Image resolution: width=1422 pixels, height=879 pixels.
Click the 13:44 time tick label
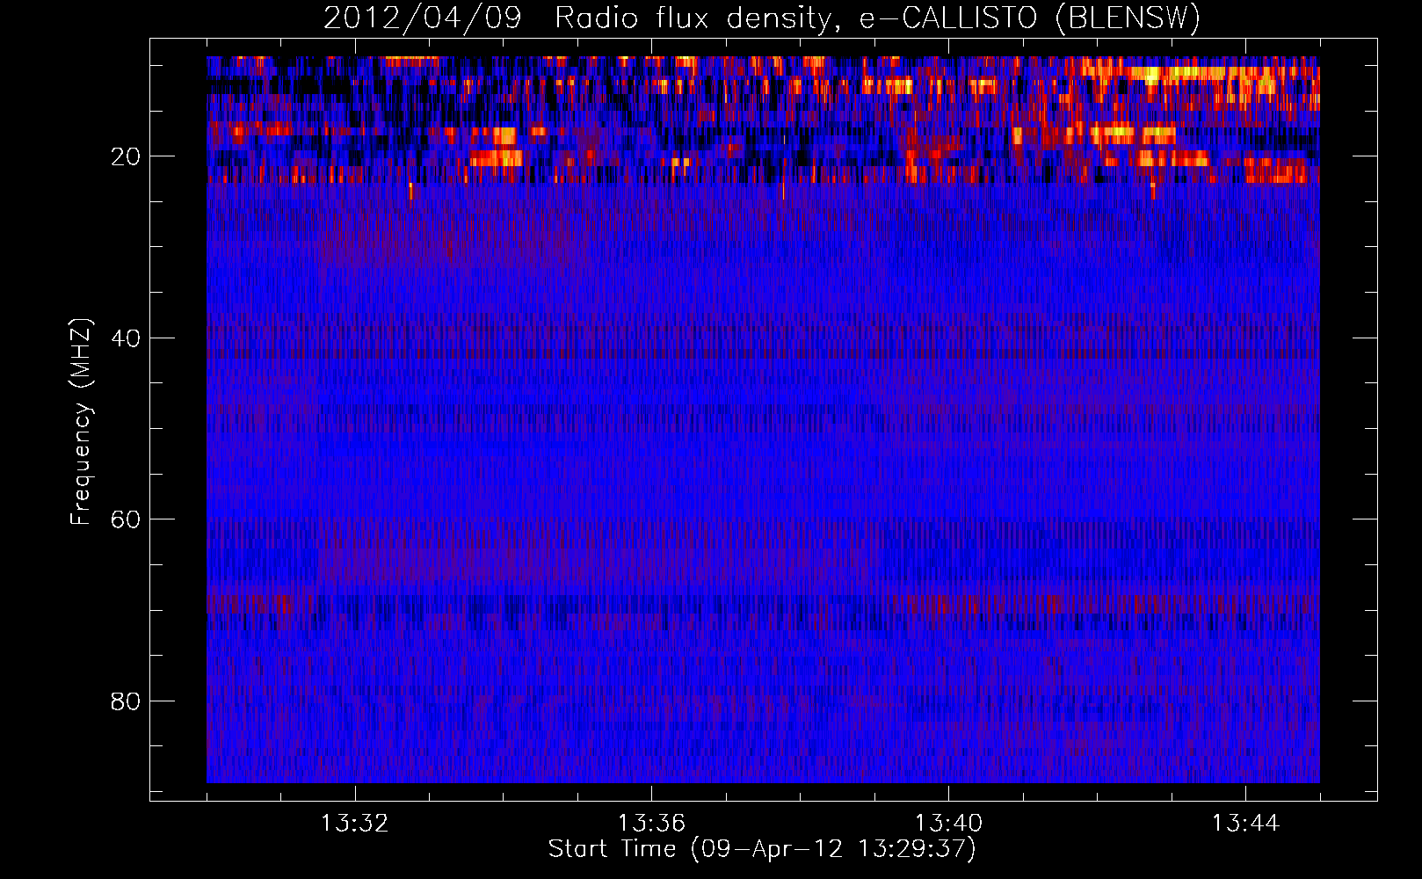click(1245, 824)
